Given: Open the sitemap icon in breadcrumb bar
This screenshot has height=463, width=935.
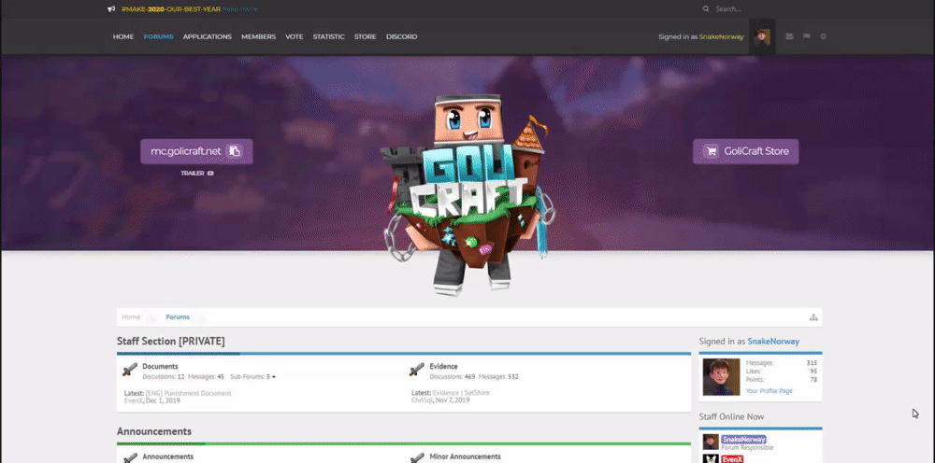Looking at the screenshot, I should [813, 317].
